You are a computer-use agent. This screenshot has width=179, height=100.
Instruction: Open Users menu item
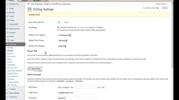pos(11,36)
